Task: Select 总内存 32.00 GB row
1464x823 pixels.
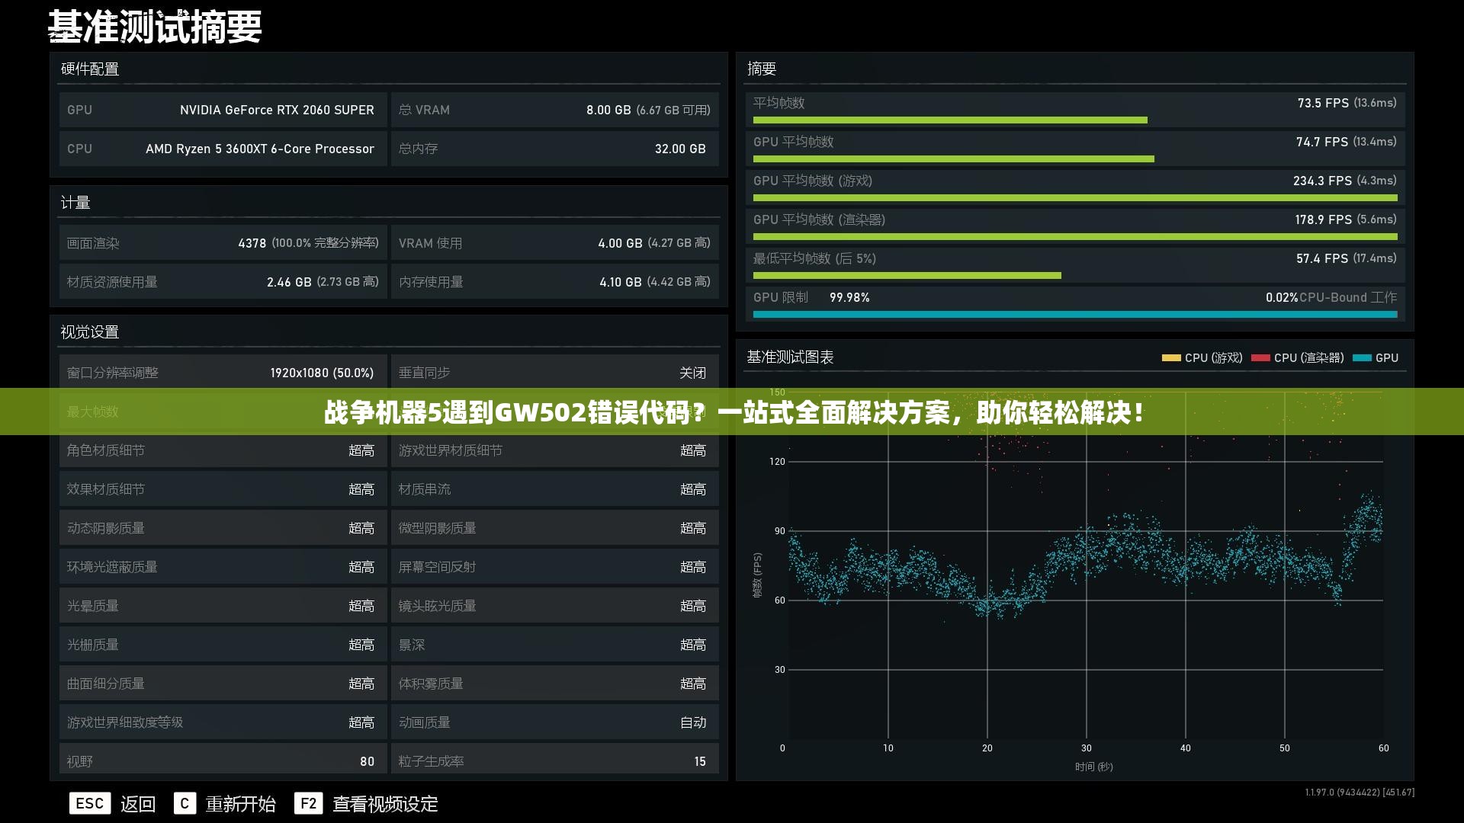Action: 555,149
